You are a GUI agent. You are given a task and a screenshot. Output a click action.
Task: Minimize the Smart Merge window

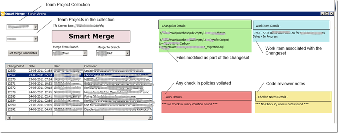[322, 14]
